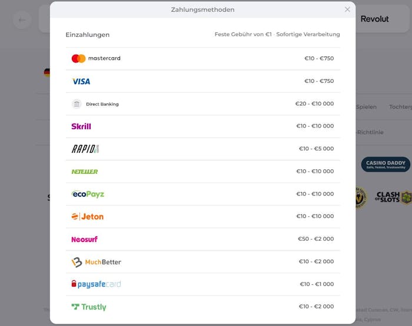This screenshot has width=412, height=326.
Task: Click the Revolut logo at top
Action: 374,19
